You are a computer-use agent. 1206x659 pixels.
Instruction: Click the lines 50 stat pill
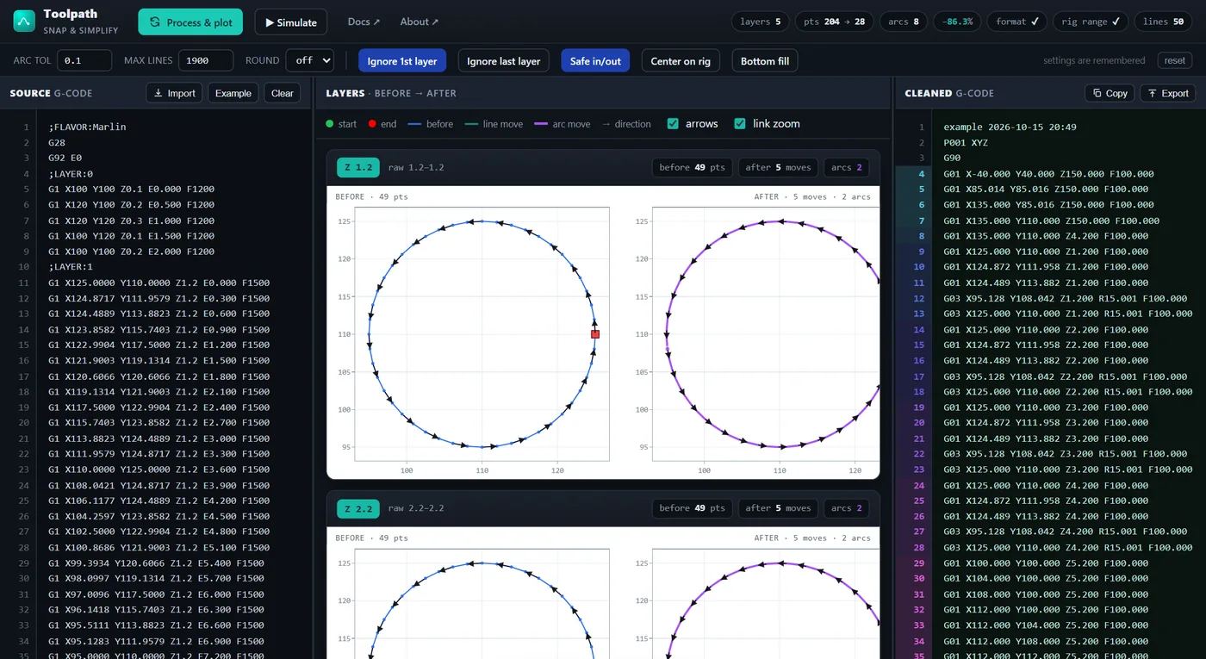(x=1163, y=22)
